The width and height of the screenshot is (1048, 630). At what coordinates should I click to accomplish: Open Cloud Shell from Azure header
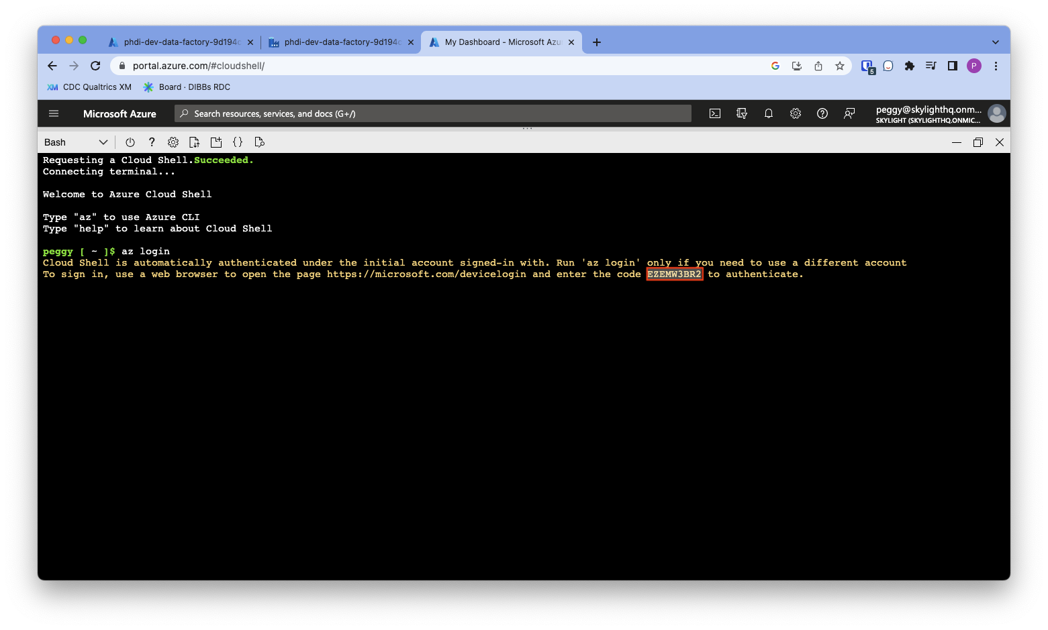715,113
